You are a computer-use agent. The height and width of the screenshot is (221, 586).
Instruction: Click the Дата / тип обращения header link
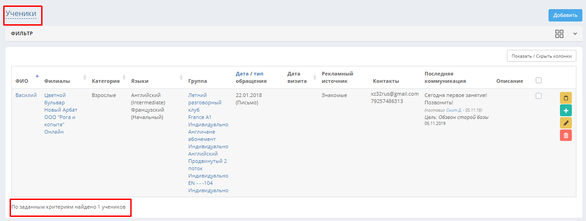point(251,77)
